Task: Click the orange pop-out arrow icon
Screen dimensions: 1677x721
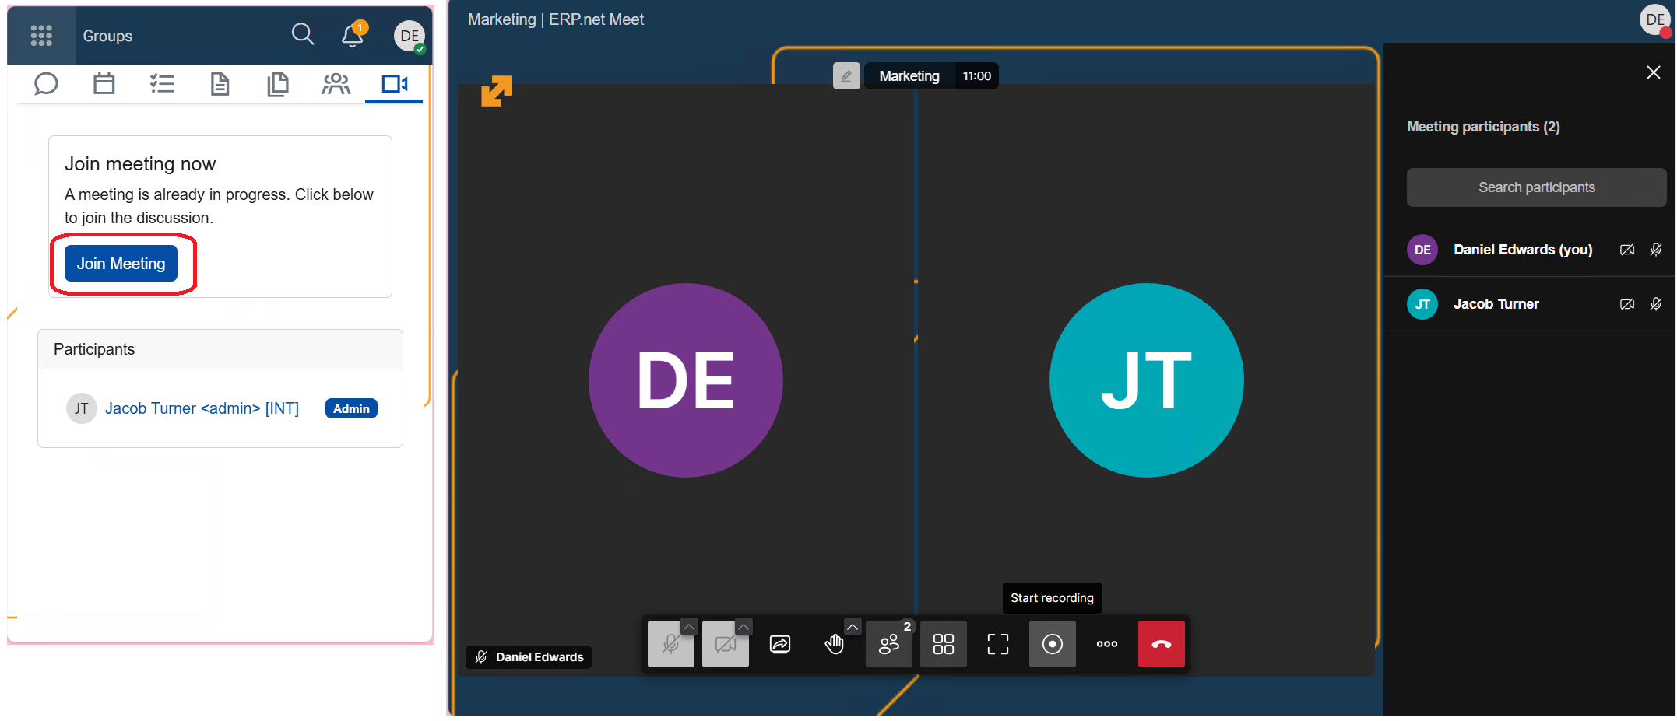Action: (496, 91)
